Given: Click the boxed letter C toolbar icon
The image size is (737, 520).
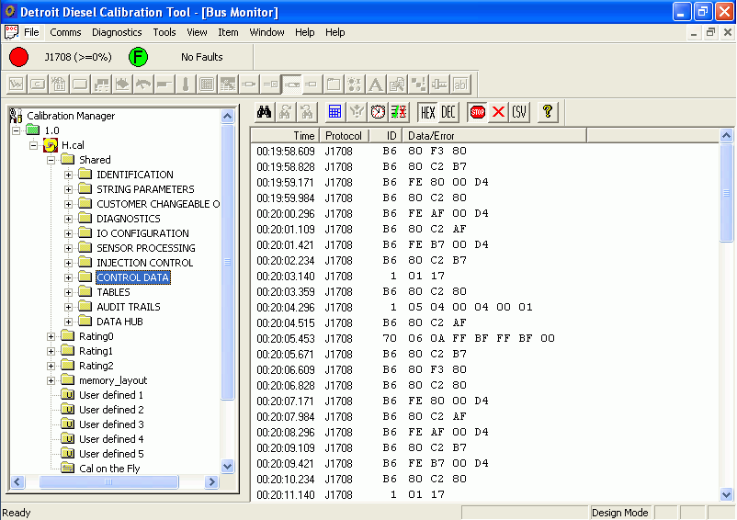Looking at the screenshot, I should coord(38,85).
